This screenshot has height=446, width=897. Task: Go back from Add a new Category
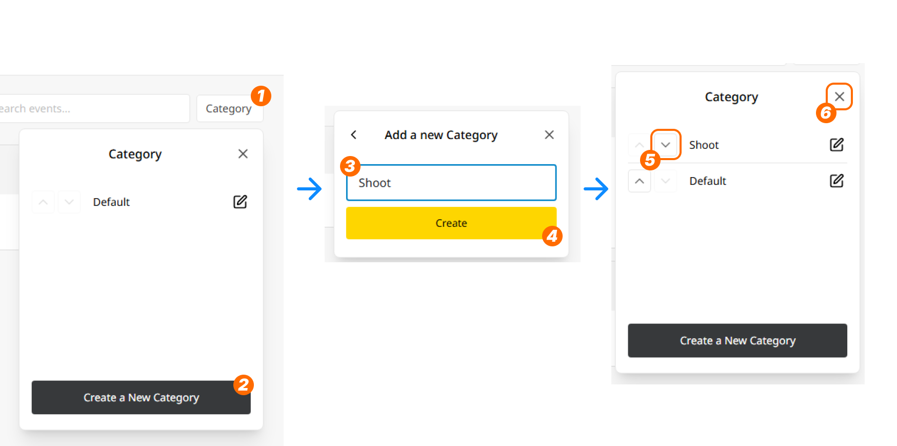353,134
